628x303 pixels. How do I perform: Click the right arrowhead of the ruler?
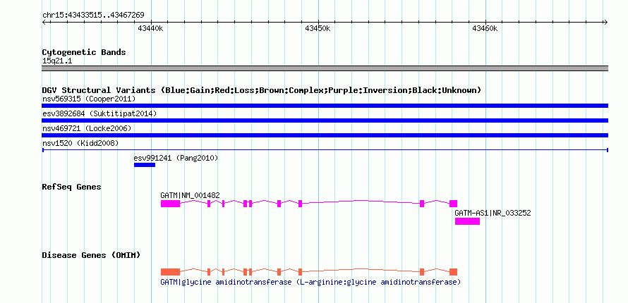pyautogui.click(x=606, y=22)
